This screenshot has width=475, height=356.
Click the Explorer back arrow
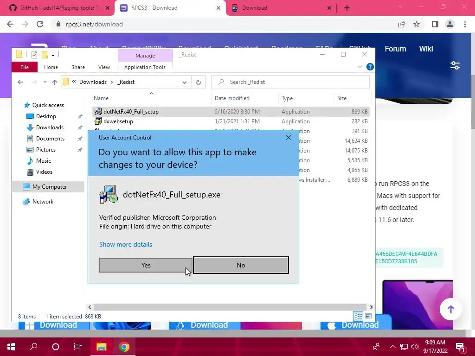[x=20, y=82]
